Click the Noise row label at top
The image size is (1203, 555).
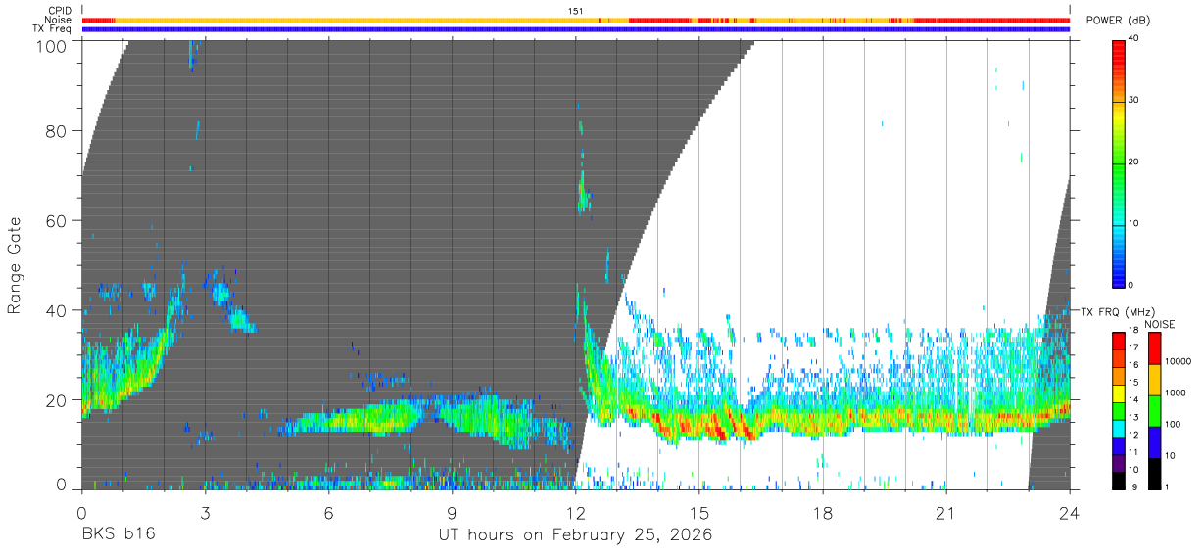58,20
